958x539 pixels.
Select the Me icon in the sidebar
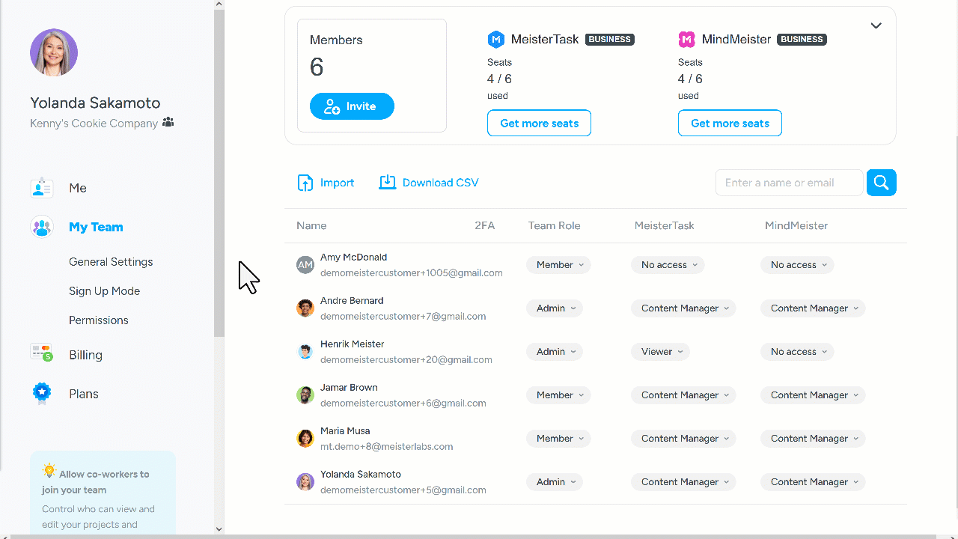pos(42,187)
